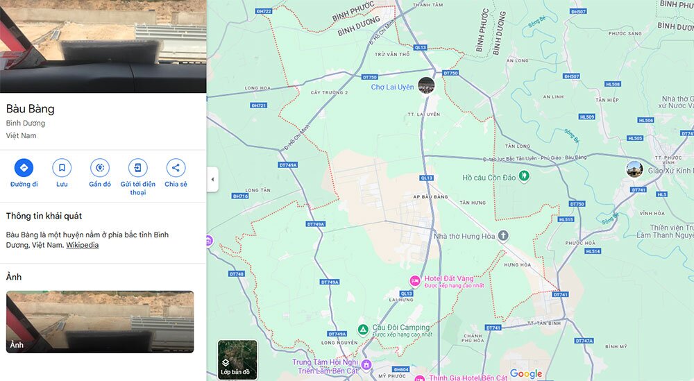Click the Google logo on map
The height and width of the screenshot is (381, 694).
click(x=526, y=374)
